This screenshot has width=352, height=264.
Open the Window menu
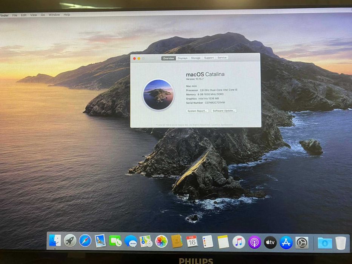click(x=54, y=15)
